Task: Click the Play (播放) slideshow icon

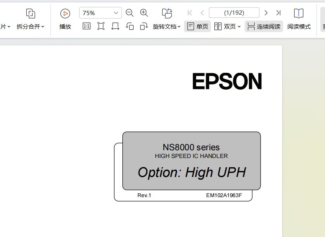Action: coord(65,14)
